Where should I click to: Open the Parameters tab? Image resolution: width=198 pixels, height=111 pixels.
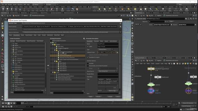[x=16, y=35]
